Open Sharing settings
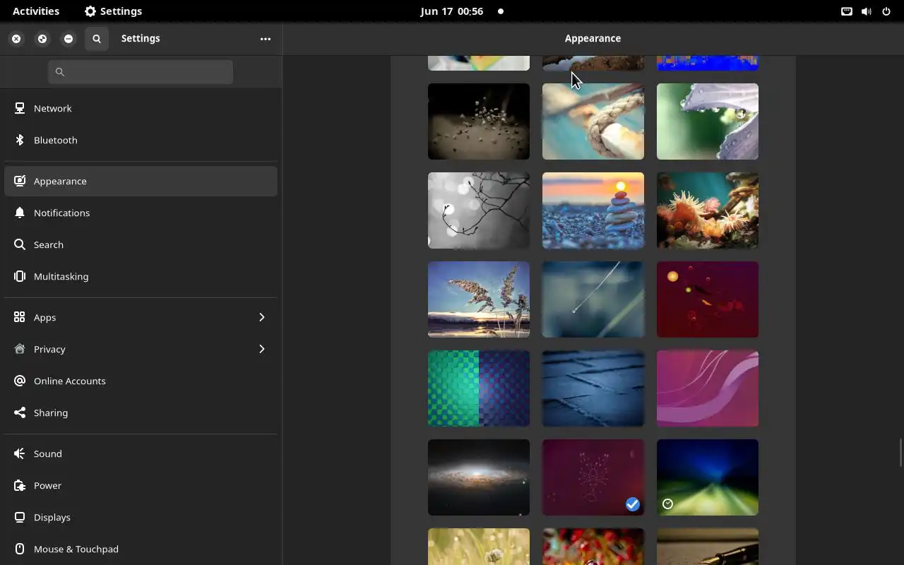 pos(141,412)
